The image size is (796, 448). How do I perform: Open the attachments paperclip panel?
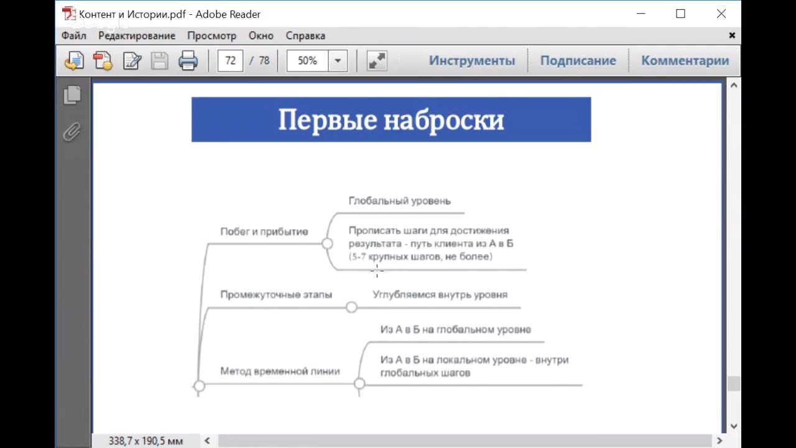72,131
